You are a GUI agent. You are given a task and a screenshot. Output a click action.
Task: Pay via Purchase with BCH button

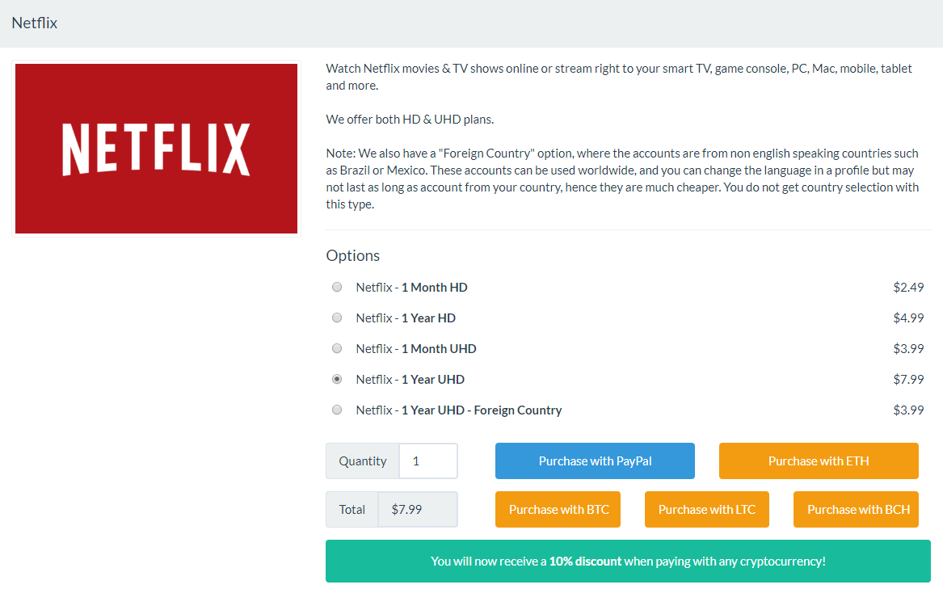(856, 510)
